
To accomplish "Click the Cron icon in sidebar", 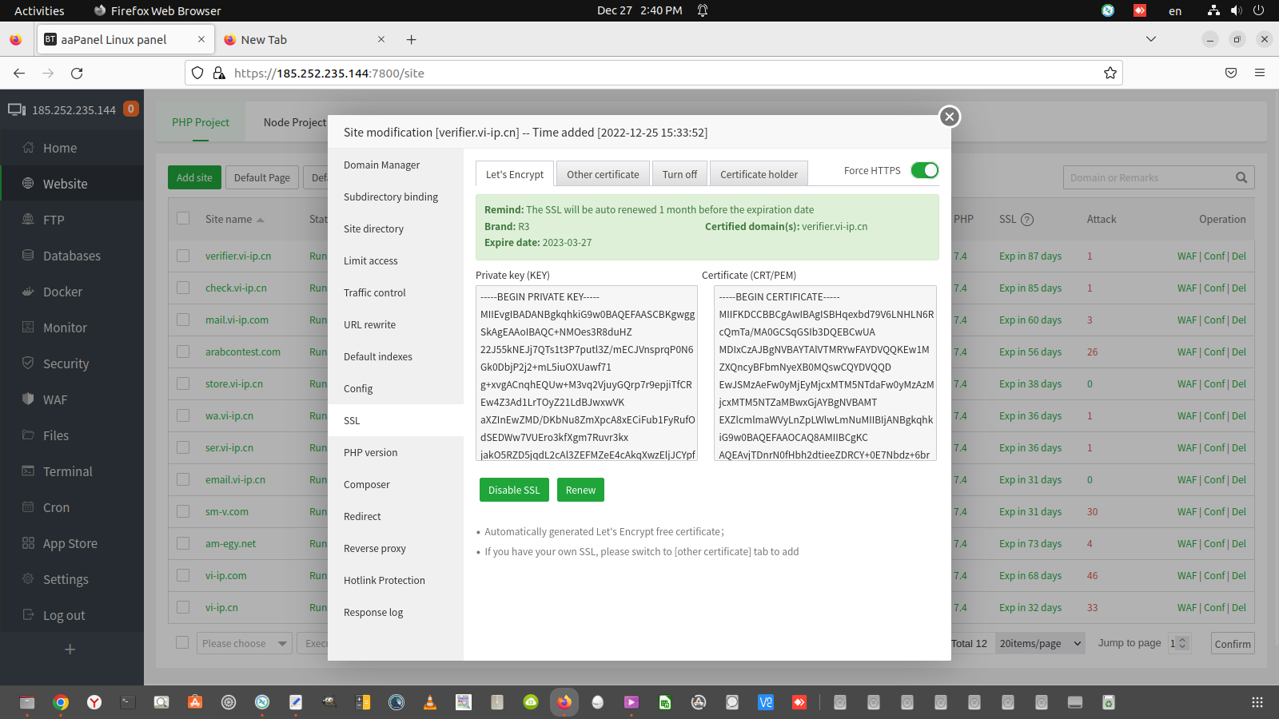I will coord(28,506).
